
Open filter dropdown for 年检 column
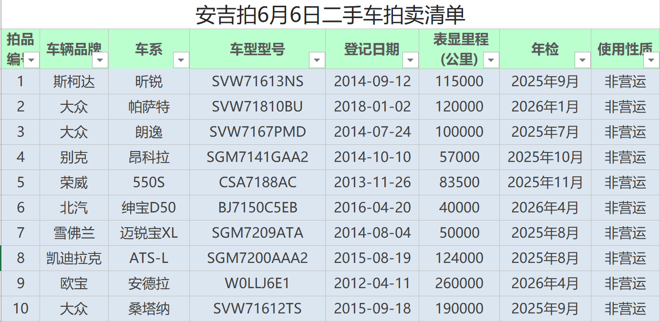[x=583, y=60]
